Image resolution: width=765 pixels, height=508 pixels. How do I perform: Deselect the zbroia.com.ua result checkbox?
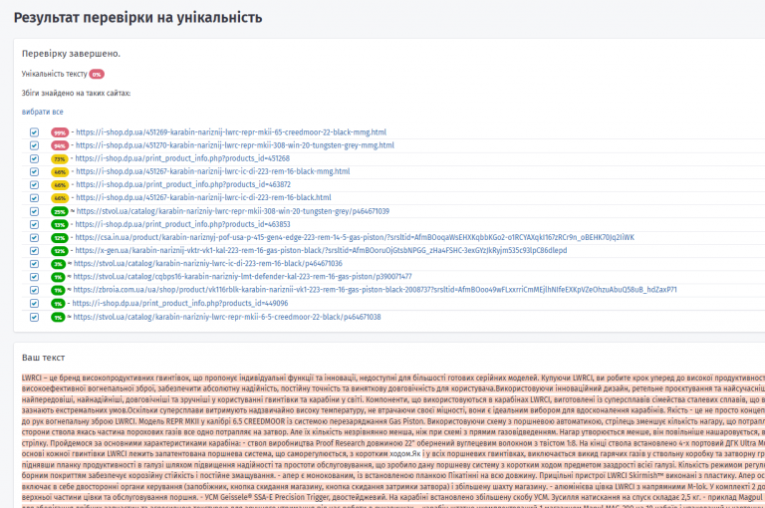coord(34,290)
